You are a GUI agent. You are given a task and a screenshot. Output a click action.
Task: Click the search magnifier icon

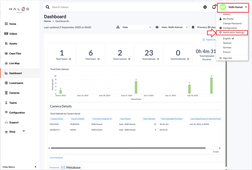coord(48,7)
